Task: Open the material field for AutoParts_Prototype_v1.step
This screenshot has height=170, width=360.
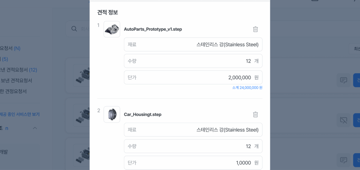Action: click(193, 45)
